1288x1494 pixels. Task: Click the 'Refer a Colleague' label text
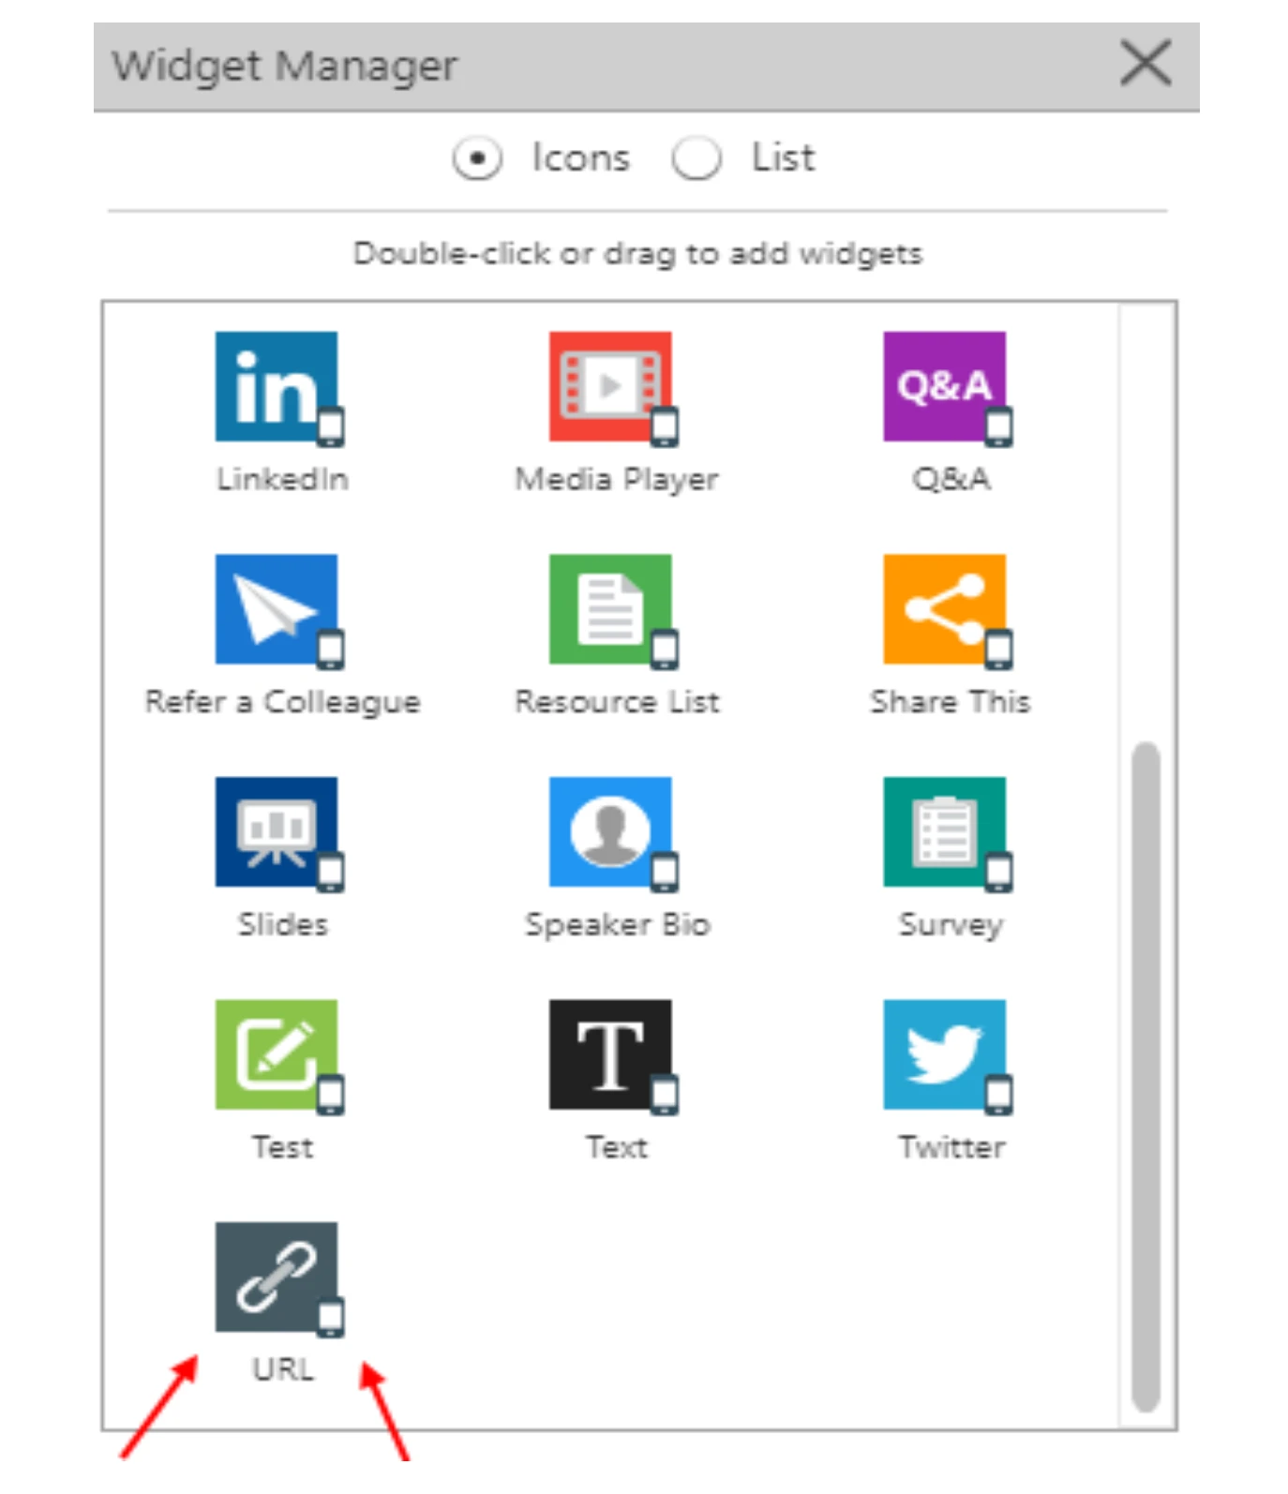(282, 703)
